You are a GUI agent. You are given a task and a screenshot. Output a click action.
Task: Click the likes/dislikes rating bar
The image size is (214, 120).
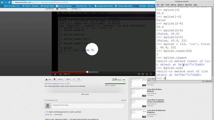click(115, 84)
